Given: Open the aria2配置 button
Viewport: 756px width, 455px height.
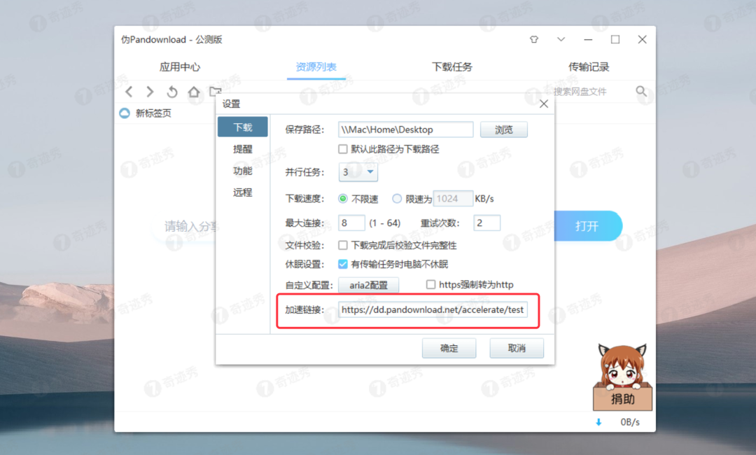Looking at the screenshot, I should pos(368,285).
